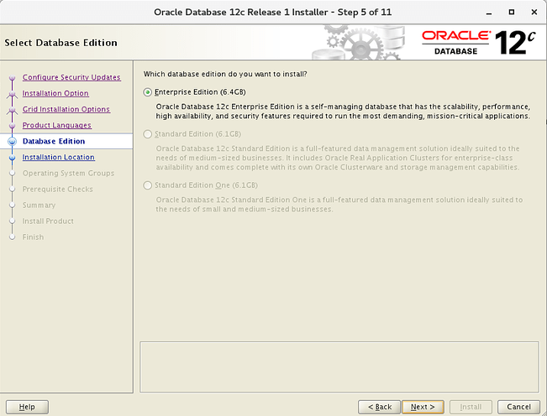
Task: Click the Installation Location step marker dot
Action: point(13,158)
